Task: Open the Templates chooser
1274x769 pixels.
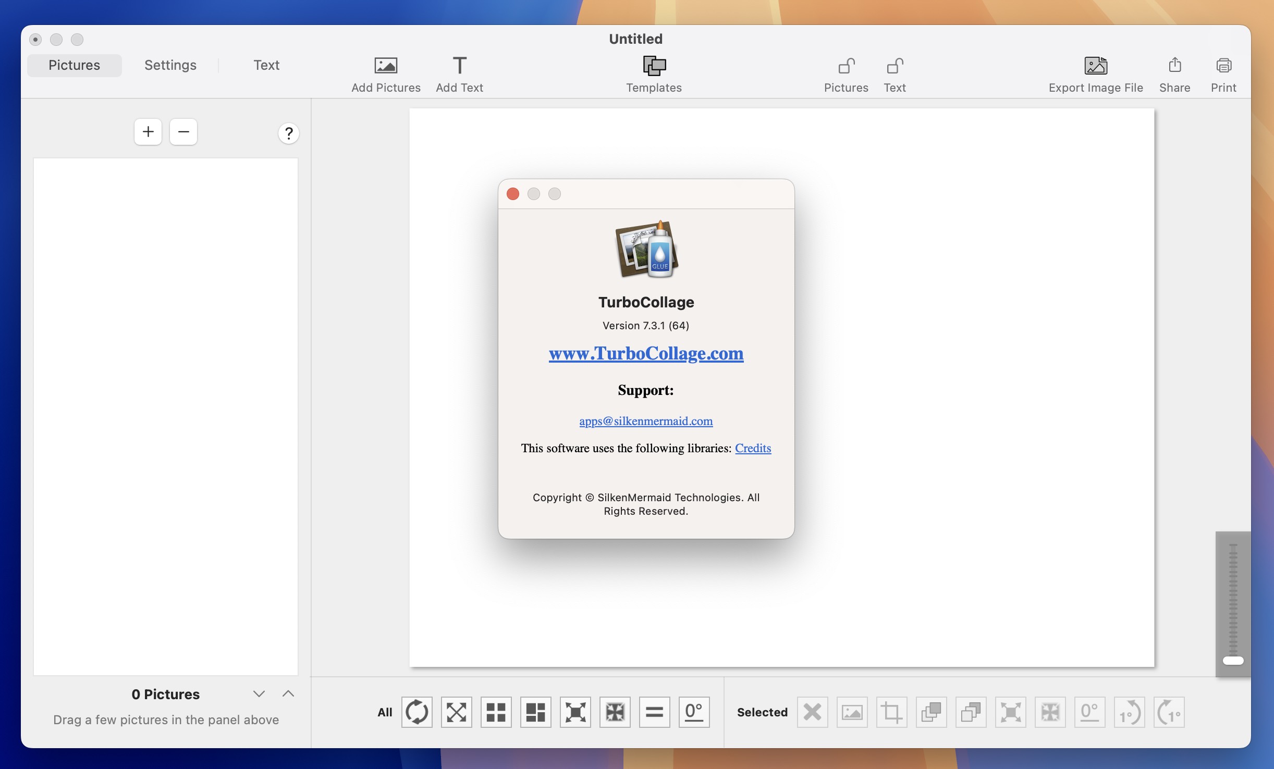Action: click(x=654, y=66)
